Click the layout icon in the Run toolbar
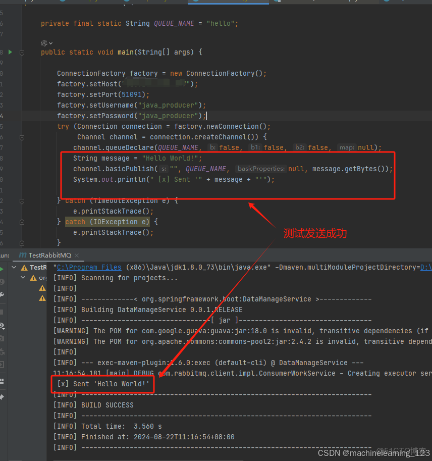The width and height of the screenshot is (432, 461). point(2,381)
